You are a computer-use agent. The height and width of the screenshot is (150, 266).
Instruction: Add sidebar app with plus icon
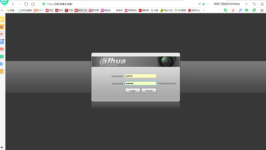pyautogui.click(x=2, y=147)
